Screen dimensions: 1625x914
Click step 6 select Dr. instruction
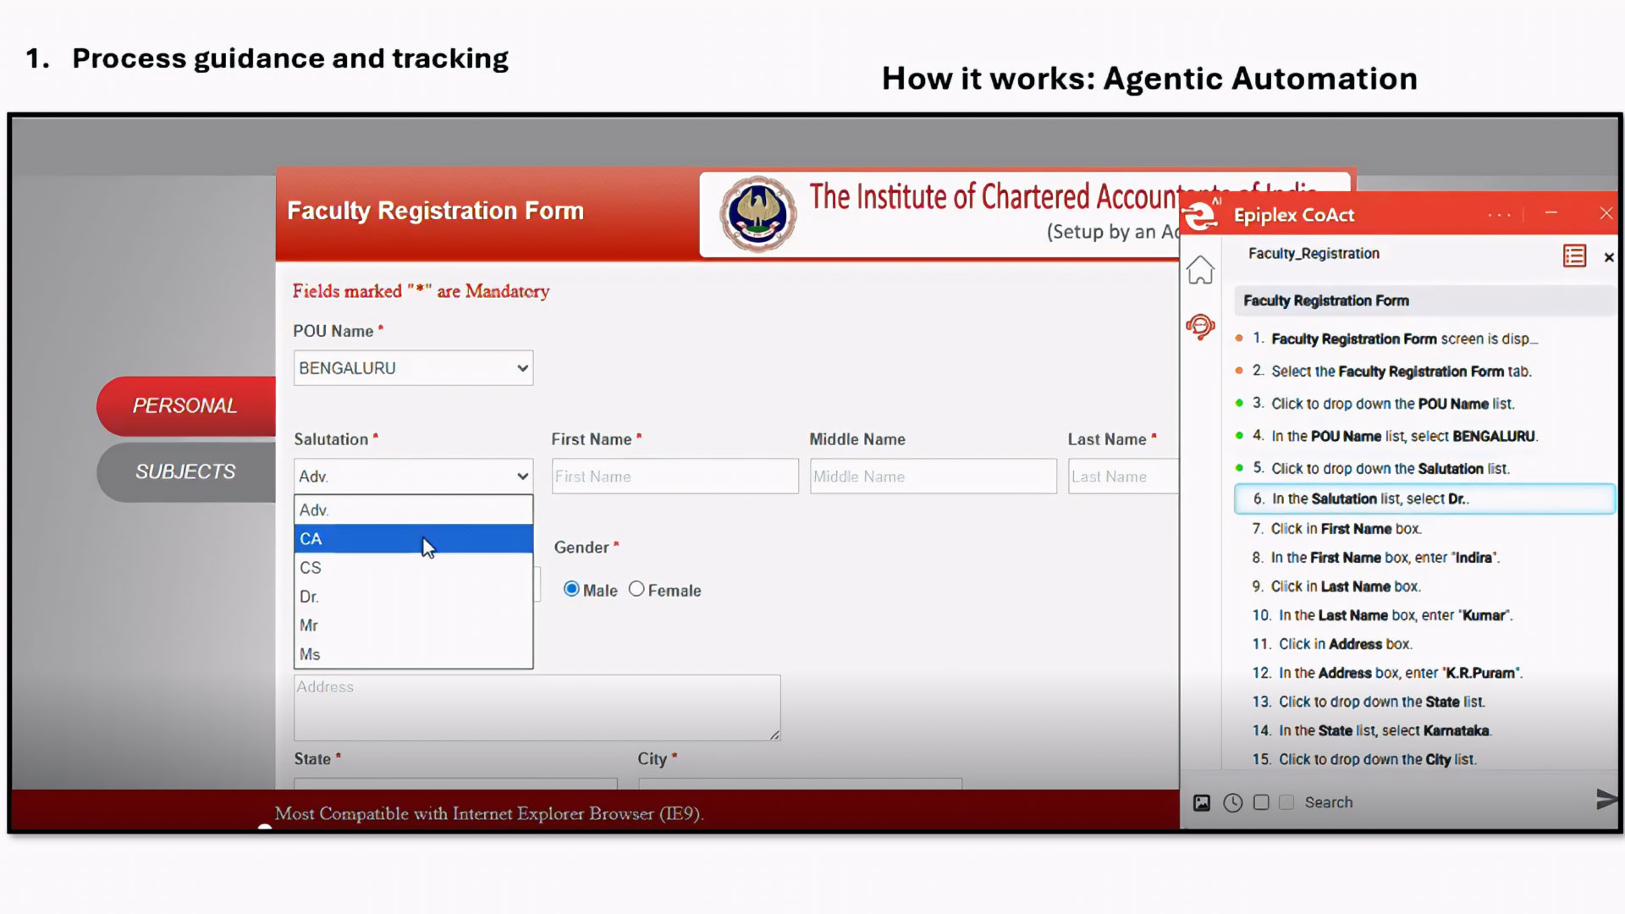point(1424,499)
